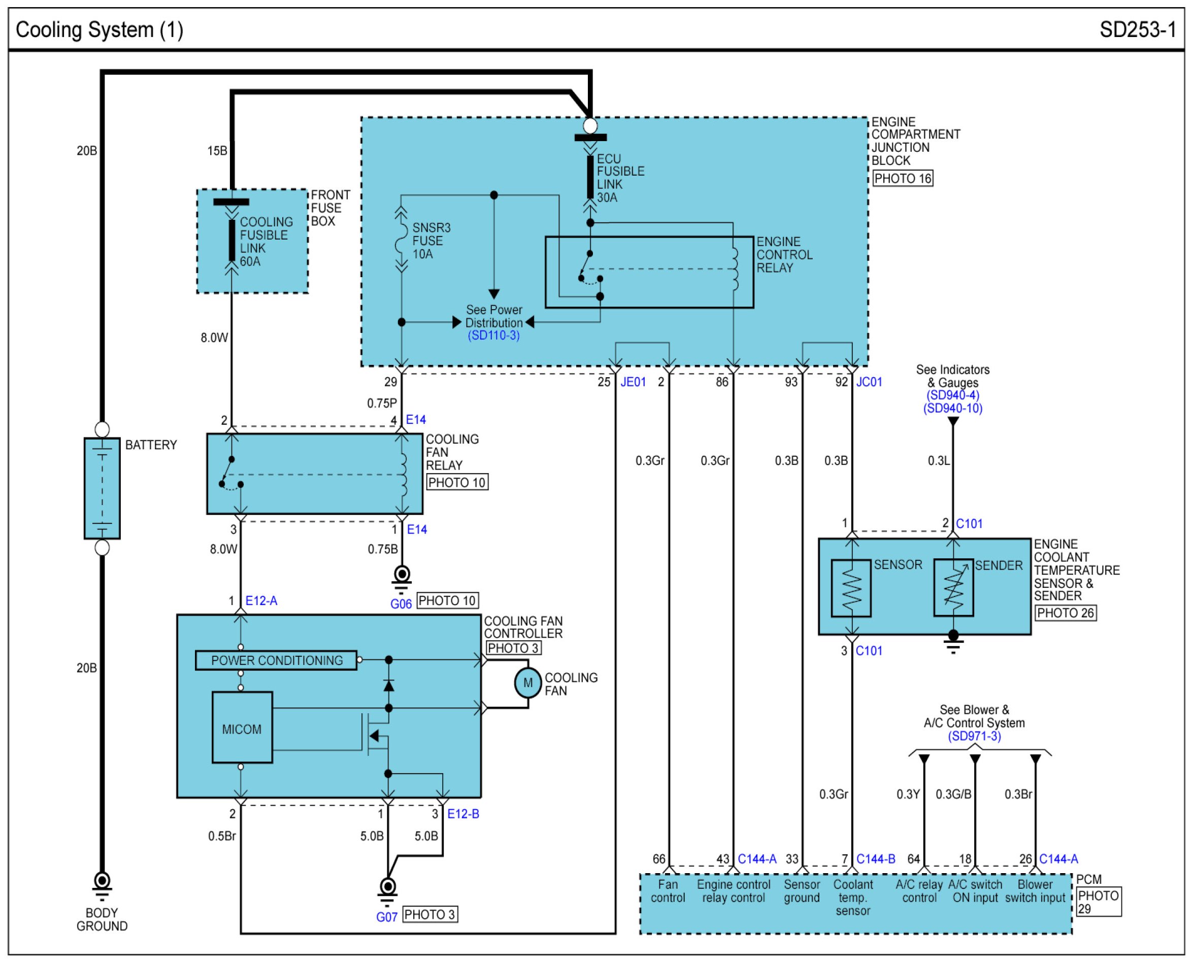Click the PHOTO 16 junction block button
1194x964 pixels.
pyautogui.click(x=903, y=179)
